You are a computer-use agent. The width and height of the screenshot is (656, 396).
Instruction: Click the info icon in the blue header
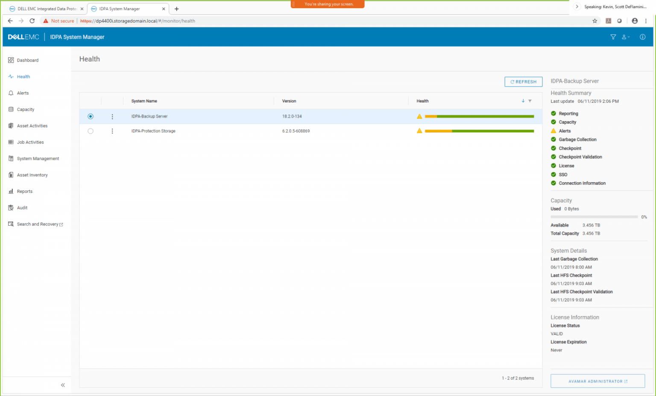(x=642, y=37)
